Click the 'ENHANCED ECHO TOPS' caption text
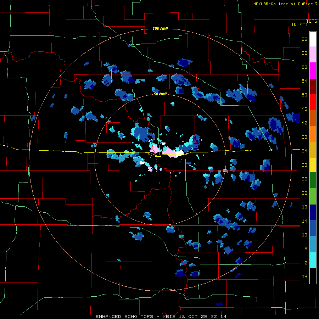This screenshot has height=319, width=319. (x=124, y=317)
